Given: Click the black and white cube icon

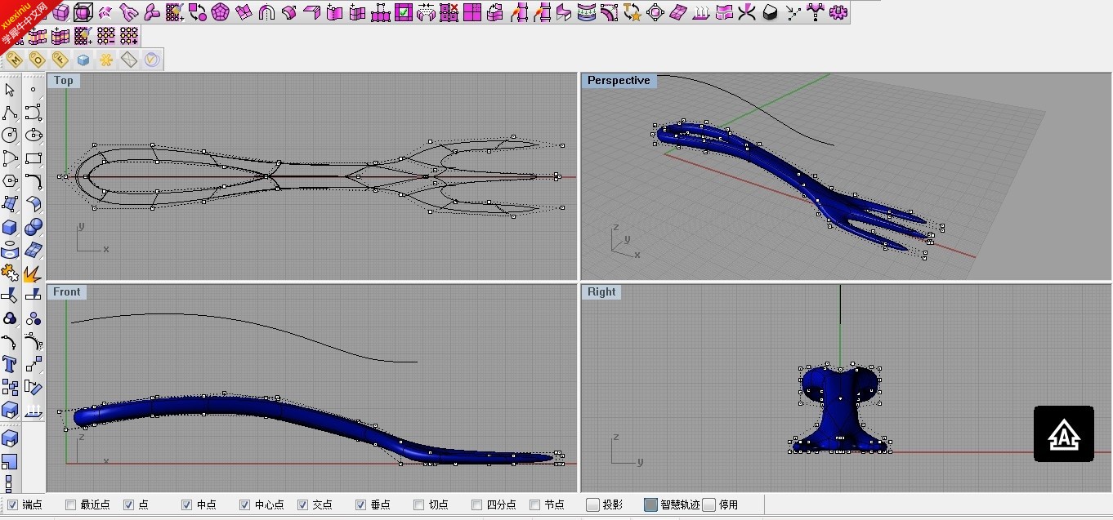Looking at the screenshot, I should (x=770, y=12).
